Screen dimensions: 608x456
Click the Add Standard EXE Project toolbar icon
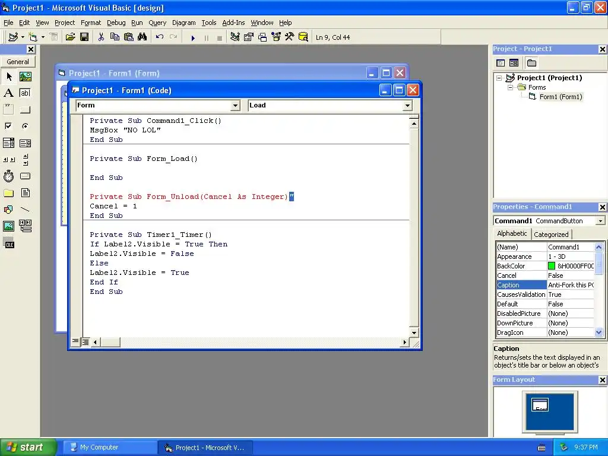(x=13, y=37)
